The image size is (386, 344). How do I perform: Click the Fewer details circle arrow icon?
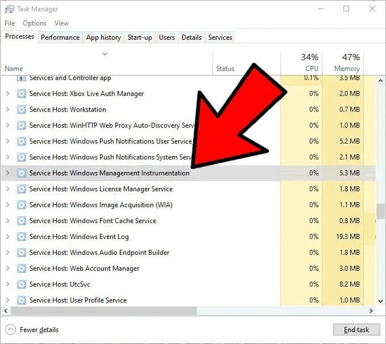pyautogui.click(x=10, y=330)
